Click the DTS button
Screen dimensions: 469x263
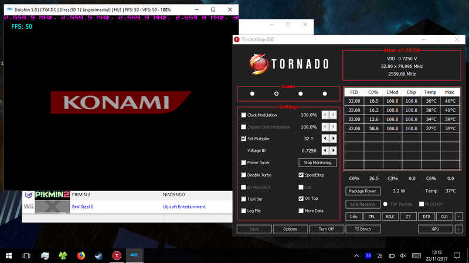coord(426,217)
